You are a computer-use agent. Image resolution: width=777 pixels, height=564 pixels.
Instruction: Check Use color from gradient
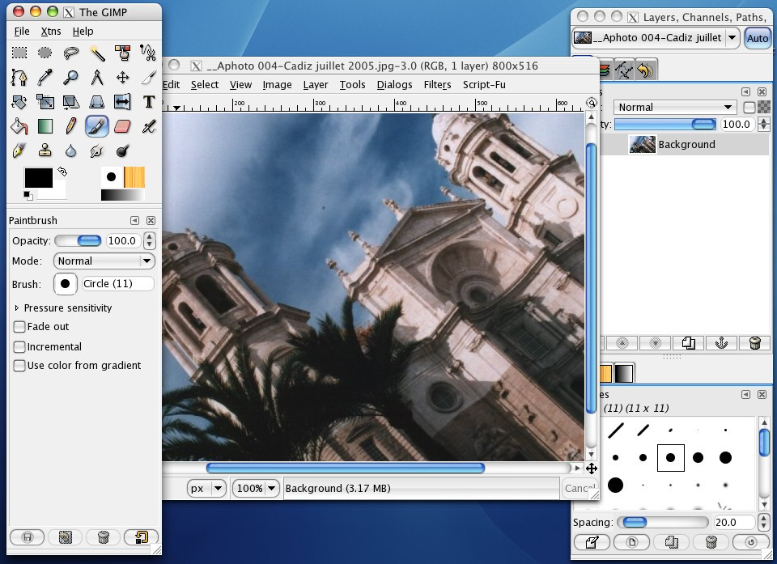[19, 366]
